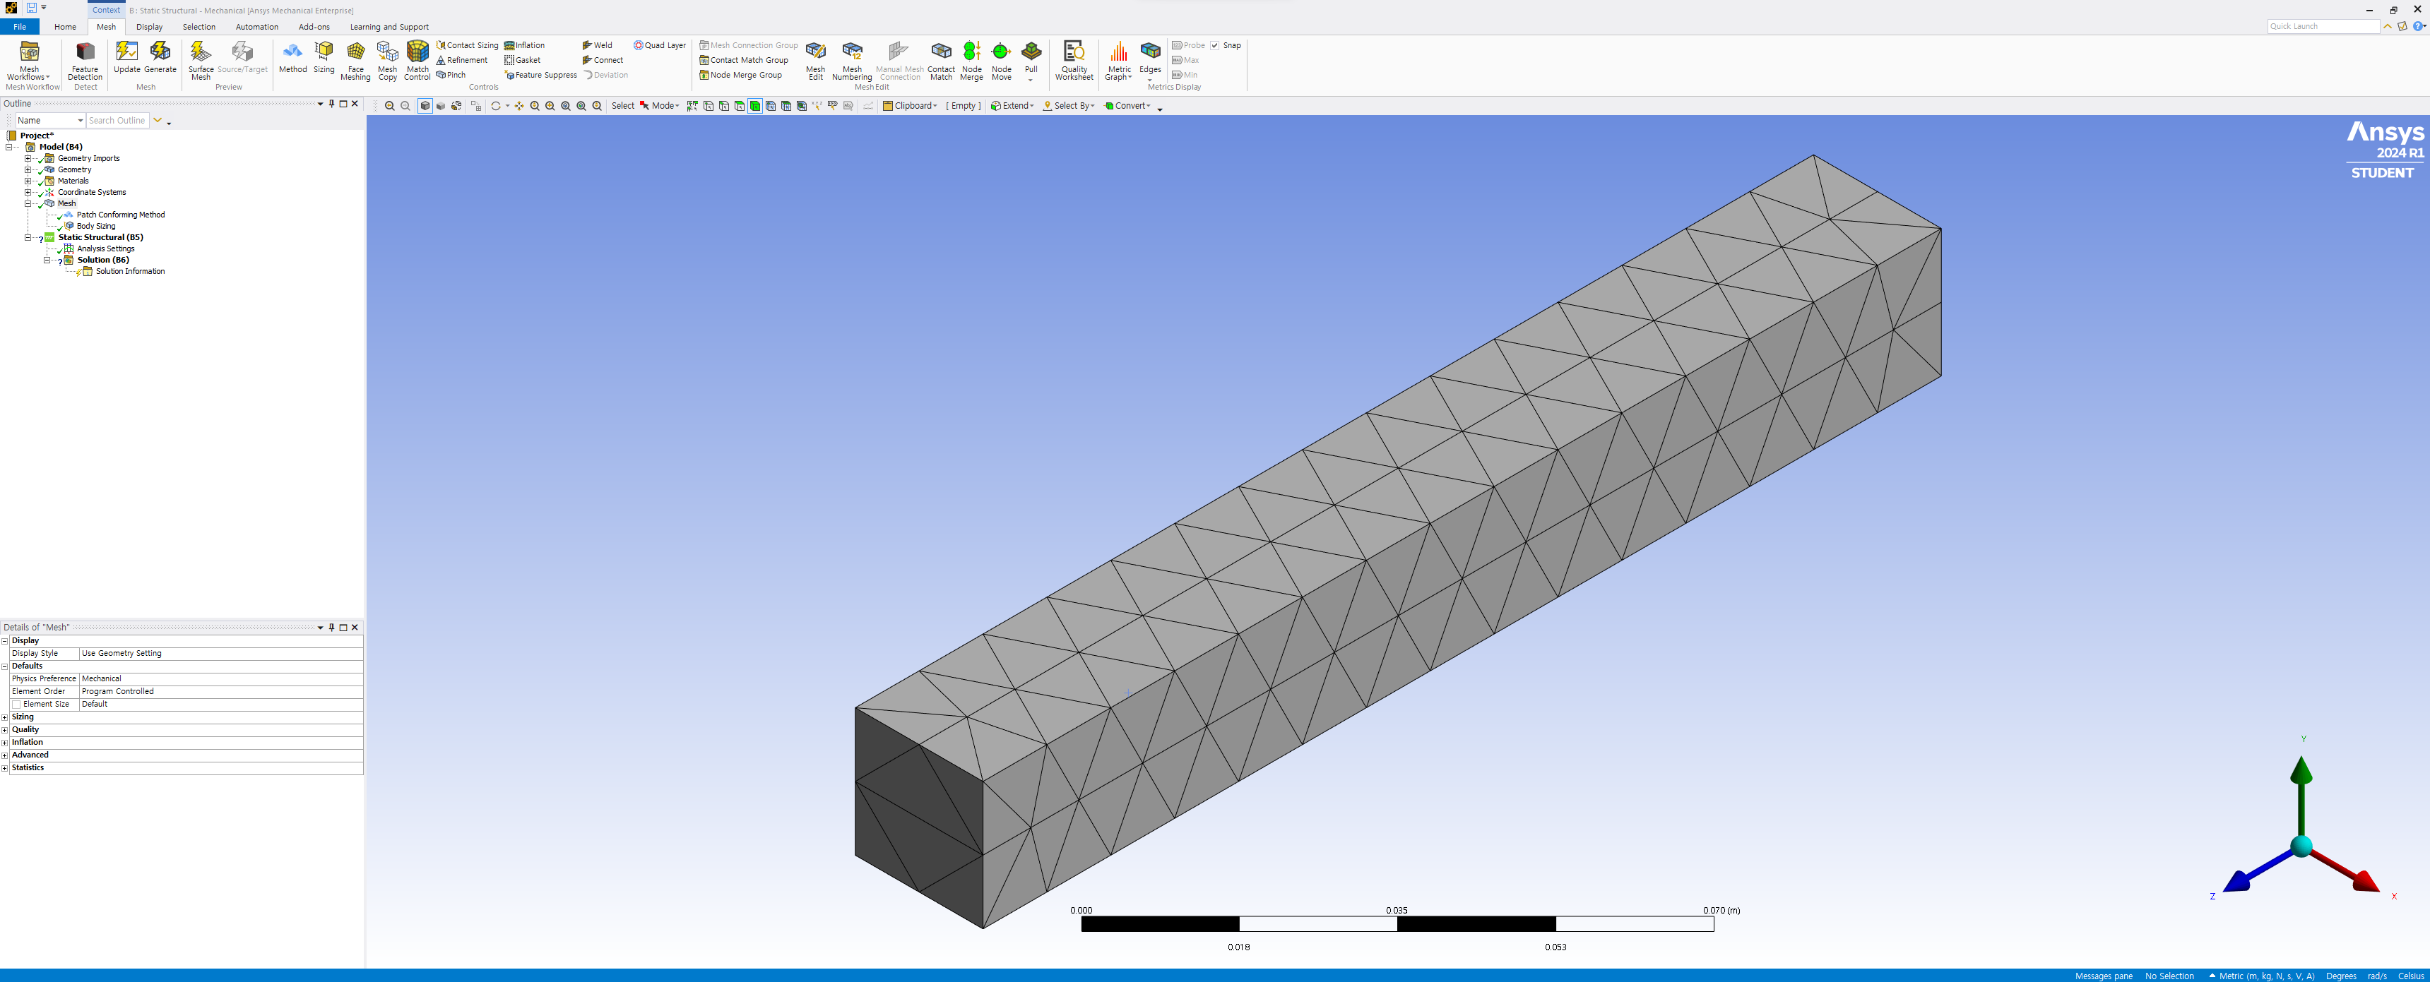Switch to the Display ribbon tab
This screenshot has width=2430, height=982.
coord(149,26)
